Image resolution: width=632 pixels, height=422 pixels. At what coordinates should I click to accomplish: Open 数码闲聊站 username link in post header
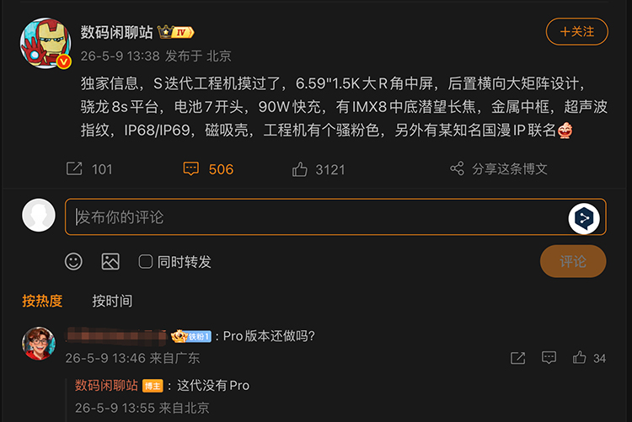click(117, 32)
